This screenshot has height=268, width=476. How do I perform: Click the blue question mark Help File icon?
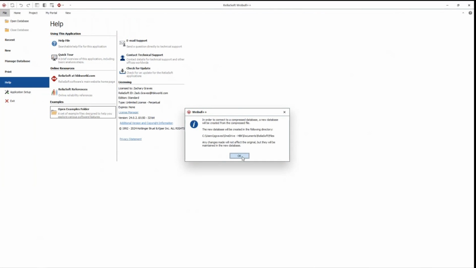(54, 44)
